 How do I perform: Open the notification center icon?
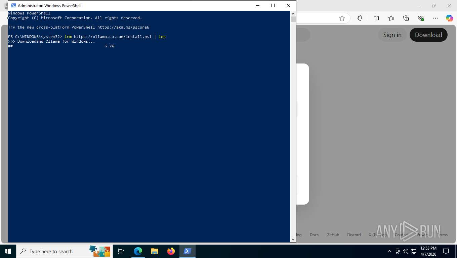point(446,251)
